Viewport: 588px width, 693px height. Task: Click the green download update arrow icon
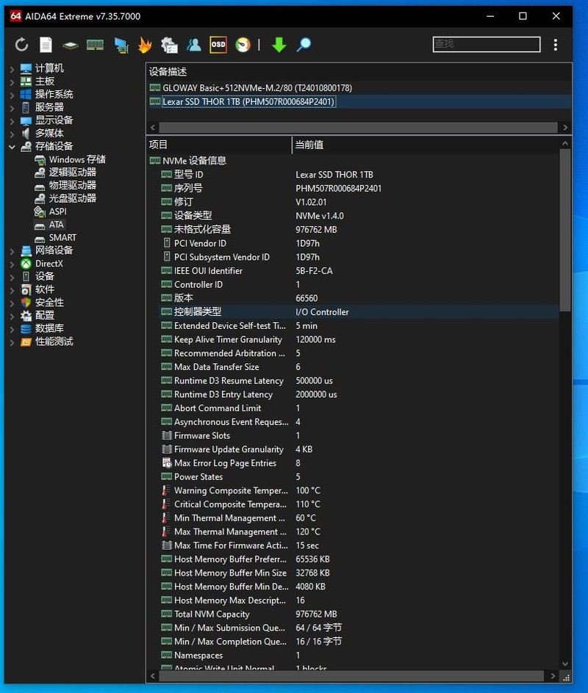pos(279,44)
